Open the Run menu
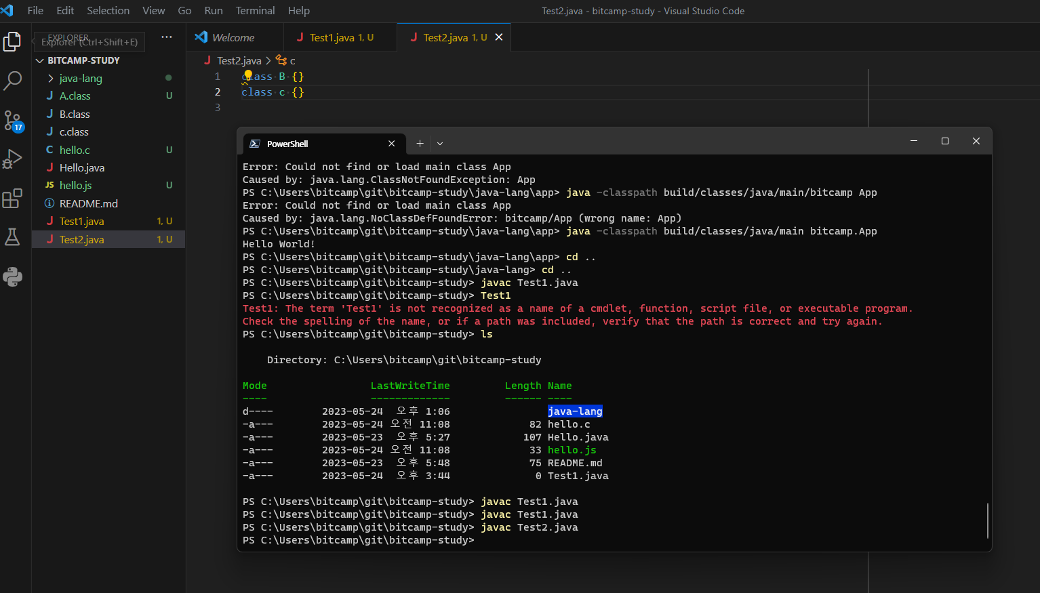 tap(214, 11)
